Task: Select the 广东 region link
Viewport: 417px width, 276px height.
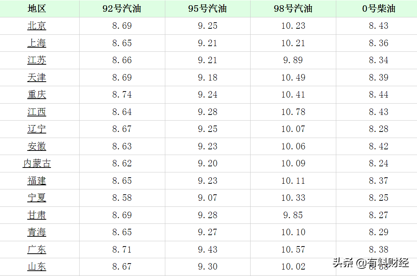Action: click(x=37, y=250)
